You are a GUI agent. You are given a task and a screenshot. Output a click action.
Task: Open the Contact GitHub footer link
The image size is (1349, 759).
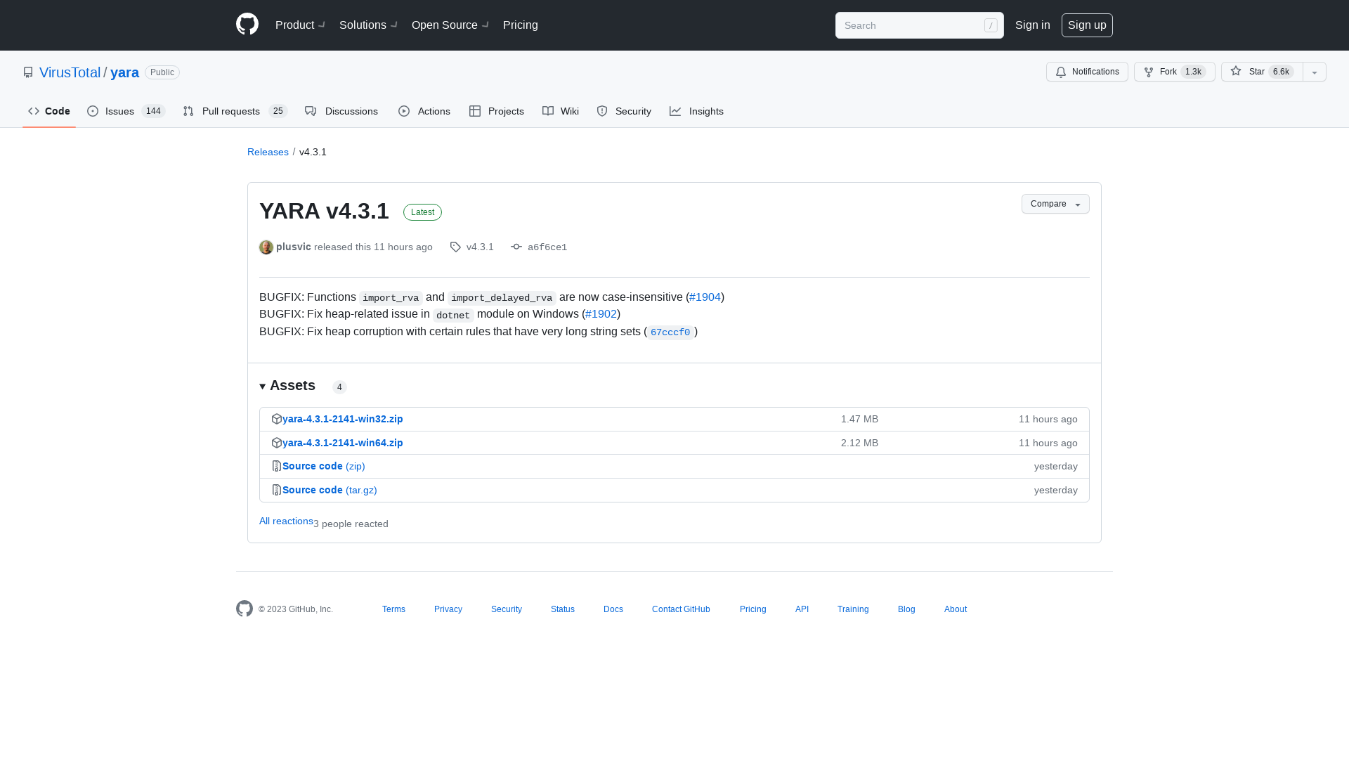681,609
